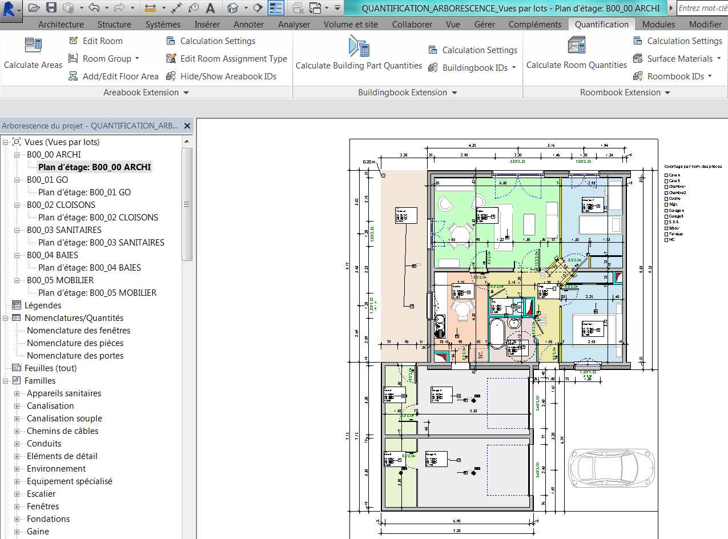Viewport: 728px width, 539px height.
Task: Close the Arborescence du projet panel
Action: pos(187,126)
